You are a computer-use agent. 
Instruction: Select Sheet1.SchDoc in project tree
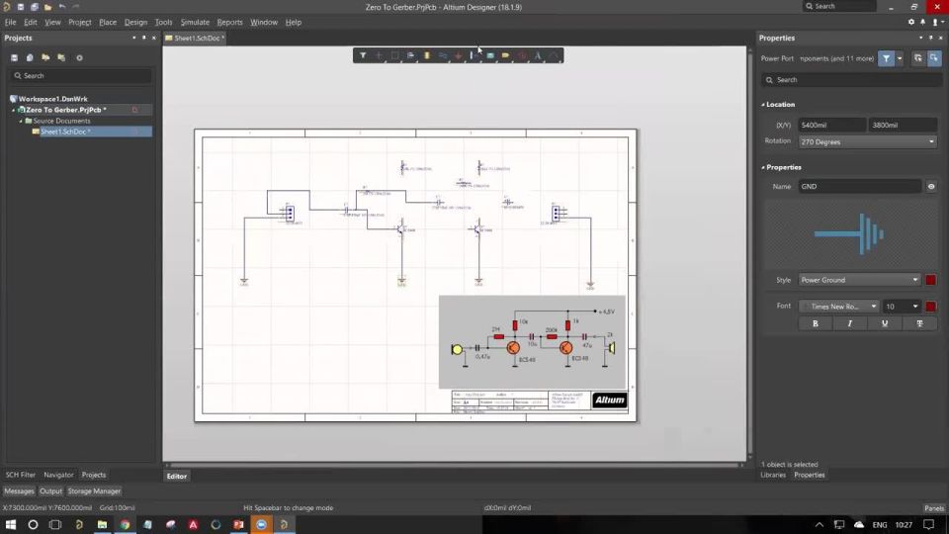pos(65,132)
